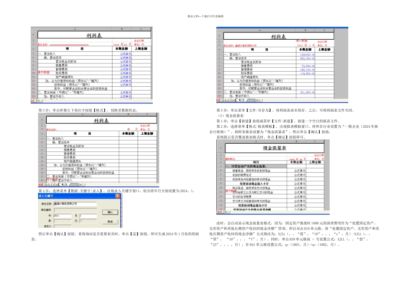Close the 录入关键字 dialog with the X

coord(118,196)
